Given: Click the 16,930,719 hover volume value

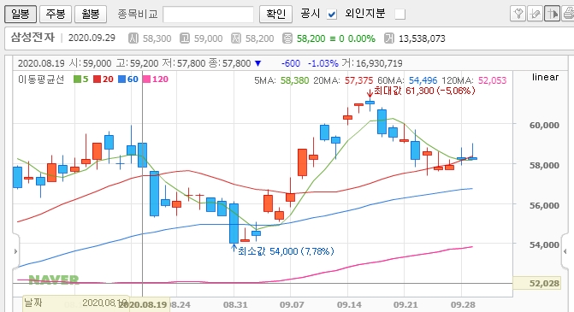Looking at the screenshot, I should pyautogui.click(x=379, y=63).
